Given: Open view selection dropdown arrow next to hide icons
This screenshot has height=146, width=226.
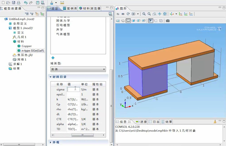Looking at the screenshot, I should [x=138, y=14].
